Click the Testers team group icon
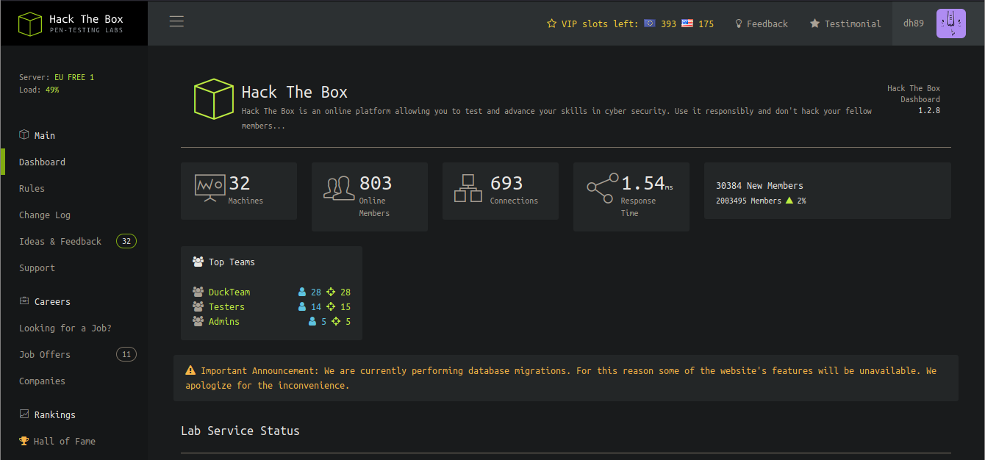 (x=198, y=306)
